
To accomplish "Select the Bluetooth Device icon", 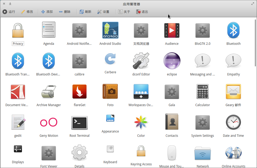I will click(49, 61).
